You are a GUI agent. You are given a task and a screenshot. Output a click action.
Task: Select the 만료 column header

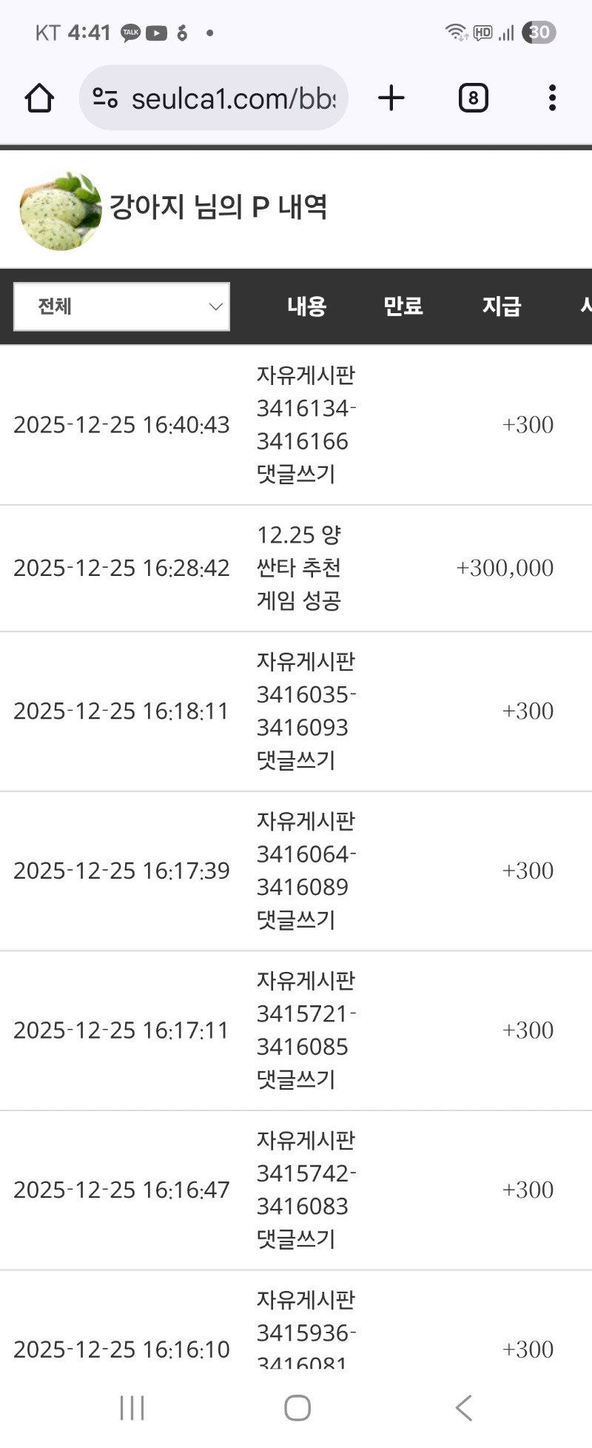tap(403, 306)
